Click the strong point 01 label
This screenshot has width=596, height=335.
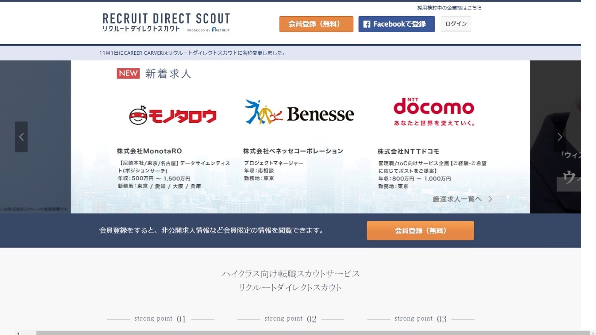point(160,319)
